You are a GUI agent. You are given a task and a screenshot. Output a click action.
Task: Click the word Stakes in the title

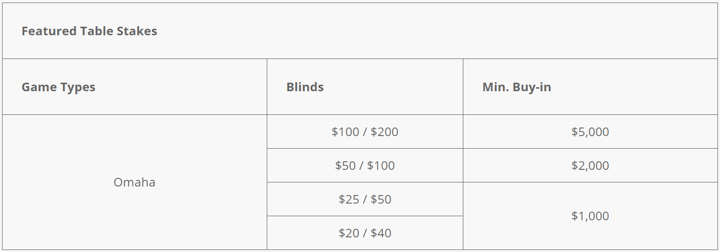point(137,31)
